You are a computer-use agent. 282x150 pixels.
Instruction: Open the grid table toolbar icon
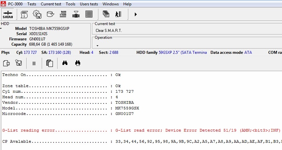(89, 14)
